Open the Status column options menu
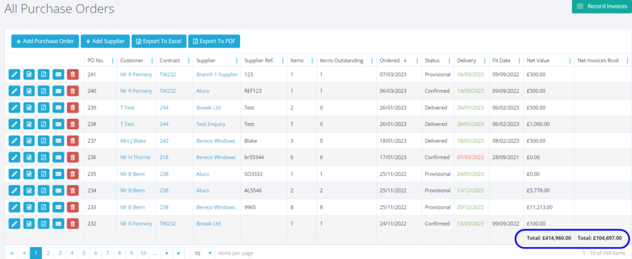The image size is (632, 259). [448, 61]
